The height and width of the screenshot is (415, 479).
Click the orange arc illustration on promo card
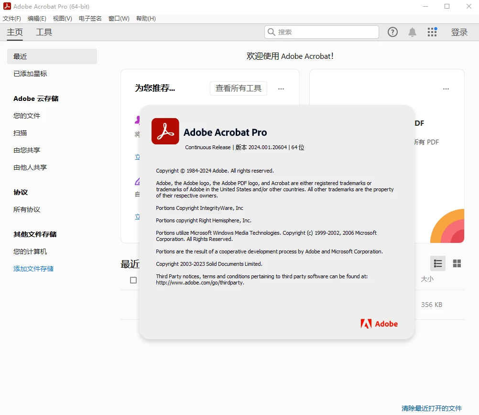447,226
